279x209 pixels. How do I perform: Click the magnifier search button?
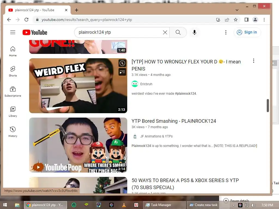(x=178, y=32)
